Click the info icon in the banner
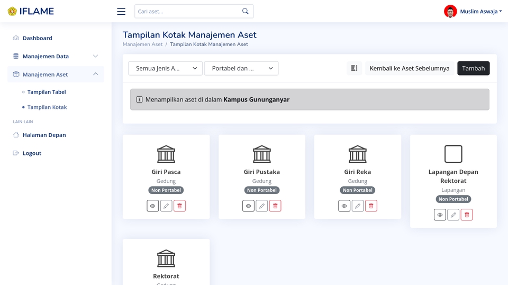 click(139, 99)
